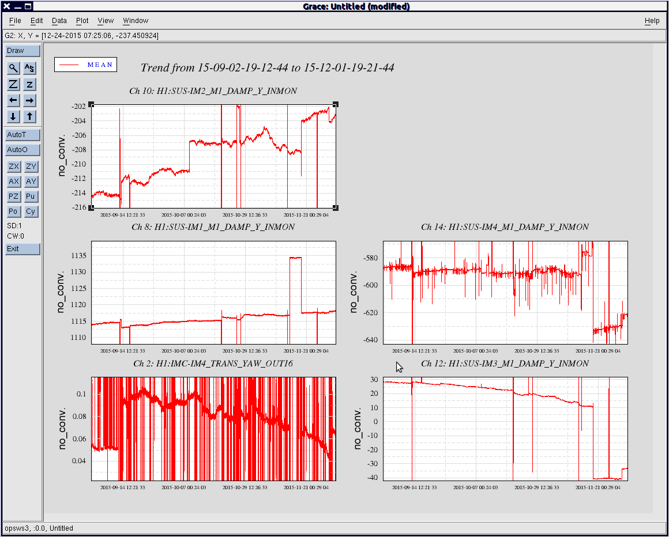Open the Help menu

pos(652,21)
